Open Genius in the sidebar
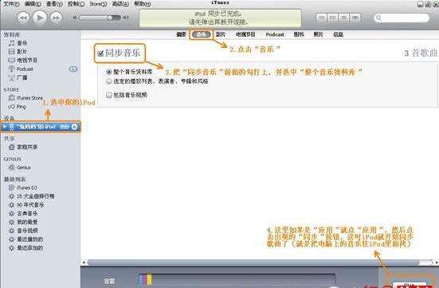 pos(20,168)
